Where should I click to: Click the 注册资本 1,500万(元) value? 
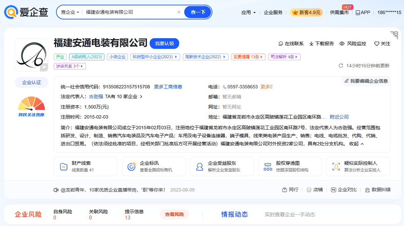tap(97, 107)
